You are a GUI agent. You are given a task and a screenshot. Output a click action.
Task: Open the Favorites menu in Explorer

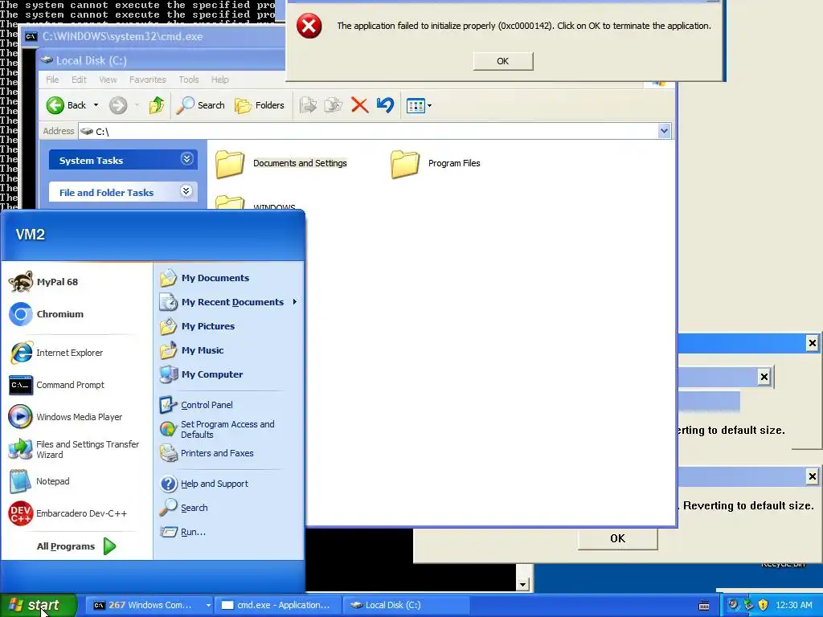click(148, 80)
